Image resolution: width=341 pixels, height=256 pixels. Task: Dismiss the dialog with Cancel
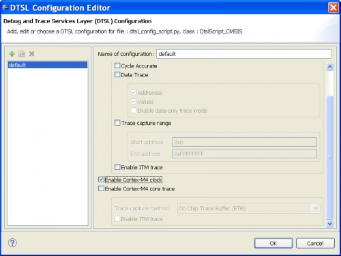[315, 243]
